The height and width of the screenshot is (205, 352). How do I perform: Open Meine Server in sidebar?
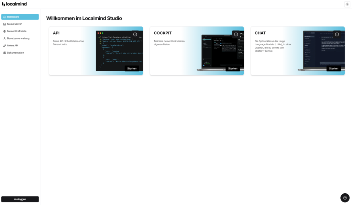coord(20,24)
